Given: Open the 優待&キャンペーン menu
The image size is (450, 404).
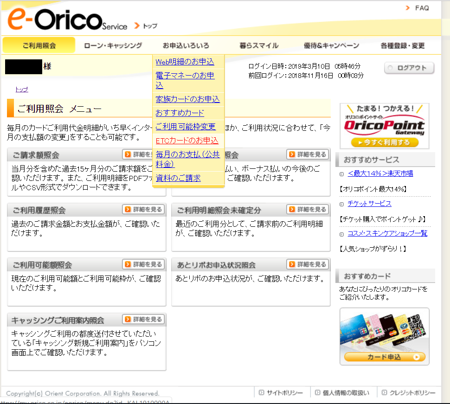Looking at the screenshot, I should pos(332,45).
